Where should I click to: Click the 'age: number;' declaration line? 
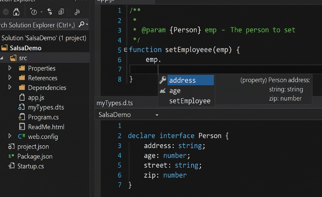(167, 156)
